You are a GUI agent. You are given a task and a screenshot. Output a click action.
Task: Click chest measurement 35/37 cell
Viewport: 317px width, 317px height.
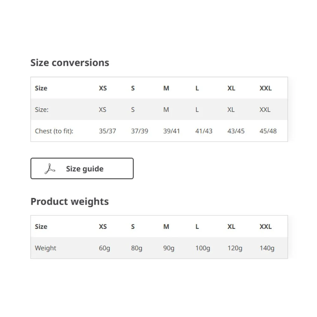[x=107, y=131]
